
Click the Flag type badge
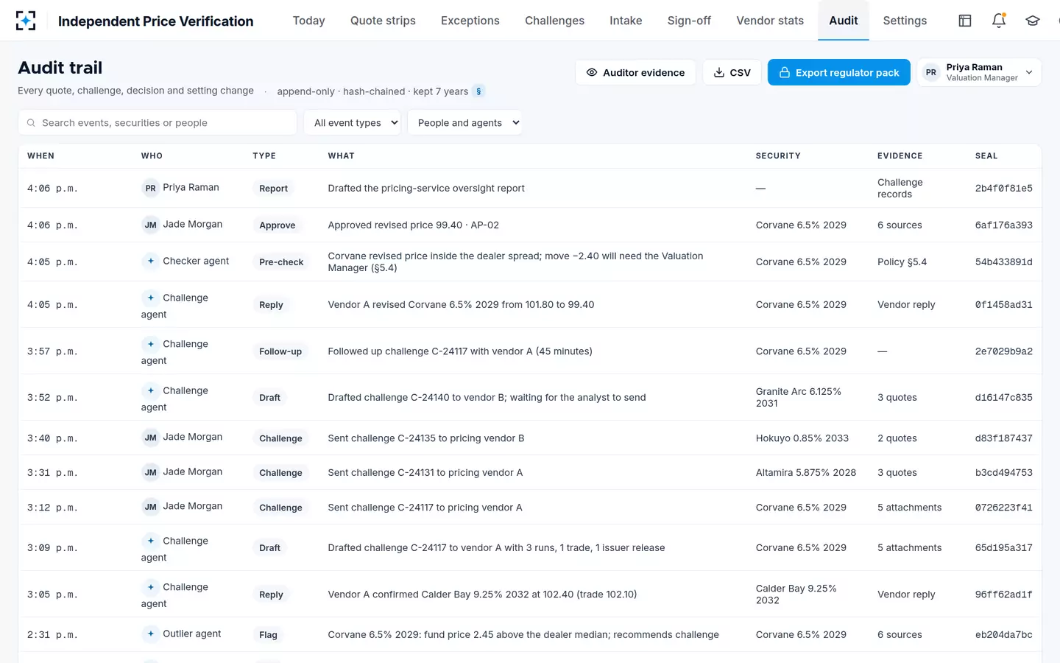[268, 635]
